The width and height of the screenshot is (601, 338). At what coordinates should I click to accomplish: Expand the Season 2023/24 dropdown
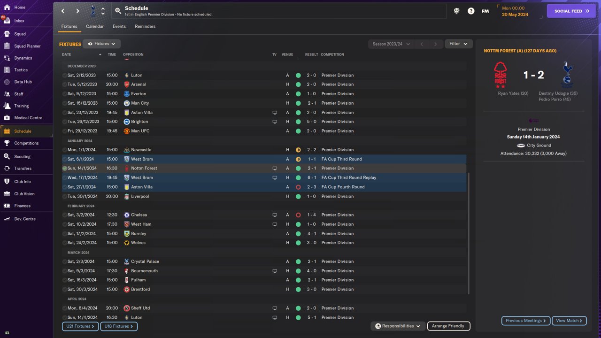click(391, 44)
